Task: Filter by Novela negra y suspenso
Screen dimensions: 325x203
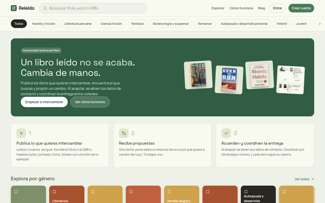Action: coord(171,24)
